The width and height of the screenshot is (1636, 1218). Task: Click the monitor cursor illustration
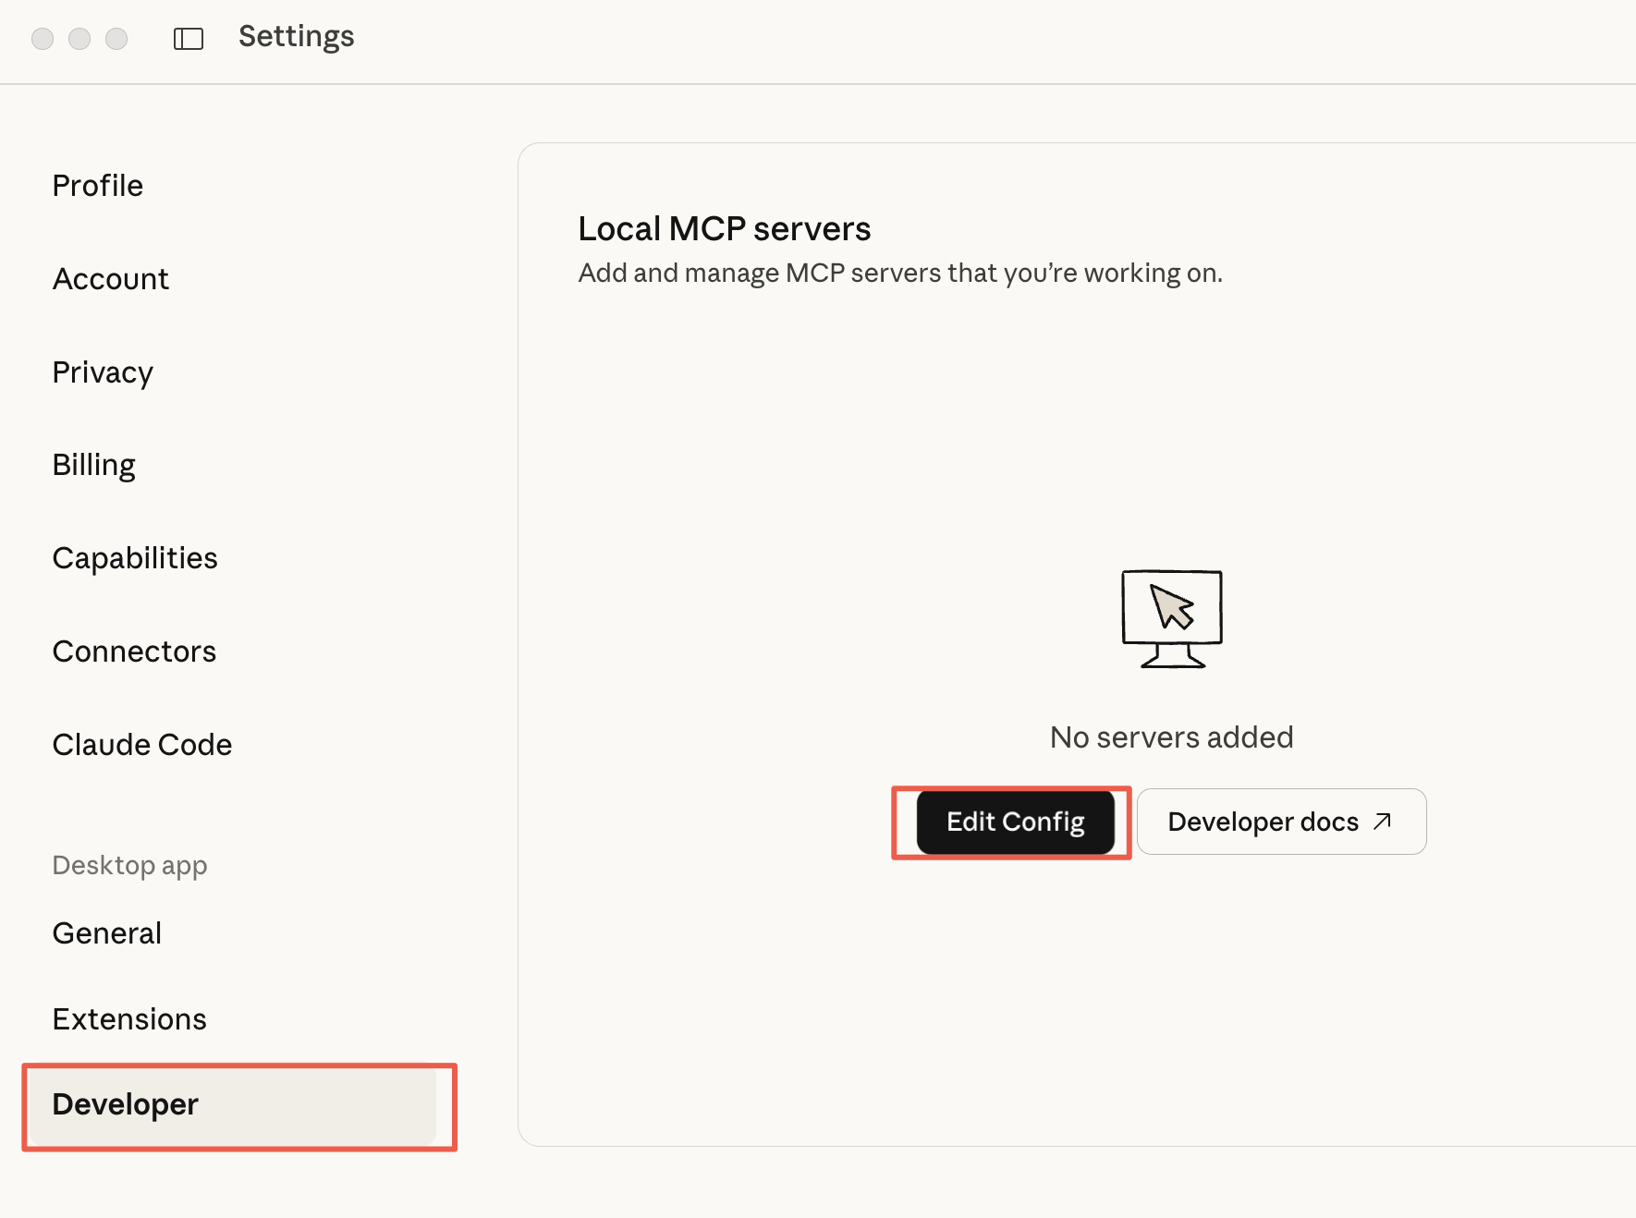(x=1172, y=618)
